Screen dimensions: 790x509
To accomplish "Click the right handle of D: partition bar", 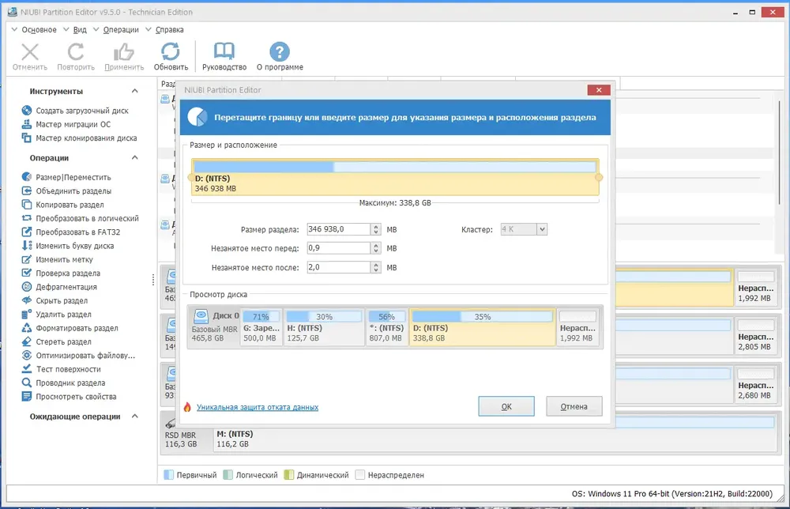I will click(599, 177).
